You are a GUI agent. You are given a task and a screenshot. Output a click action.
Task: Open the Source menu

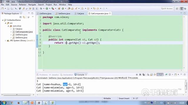coord(14,5)
